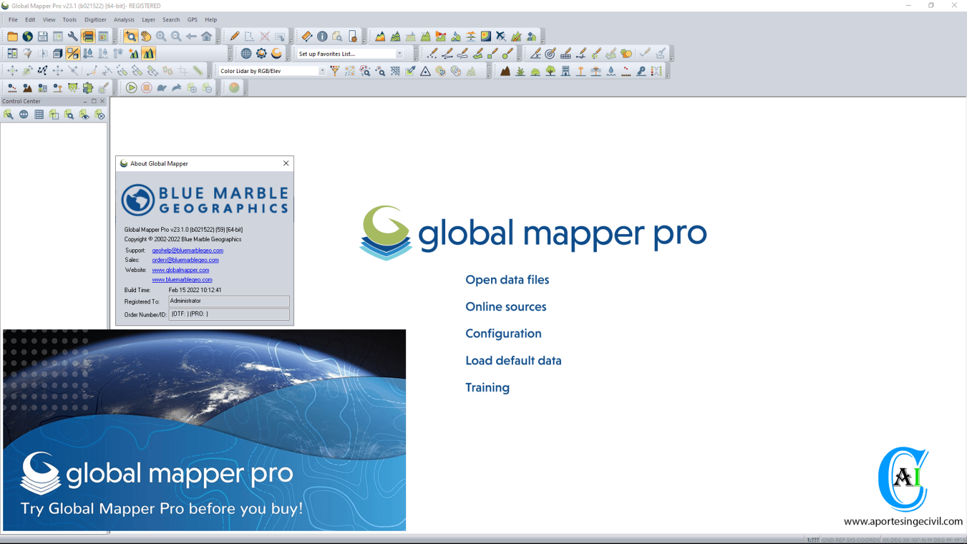The image size is (967, 544).
Task: Toggle layer visibility eye icon in Control Center
Action: click(84, 115)
